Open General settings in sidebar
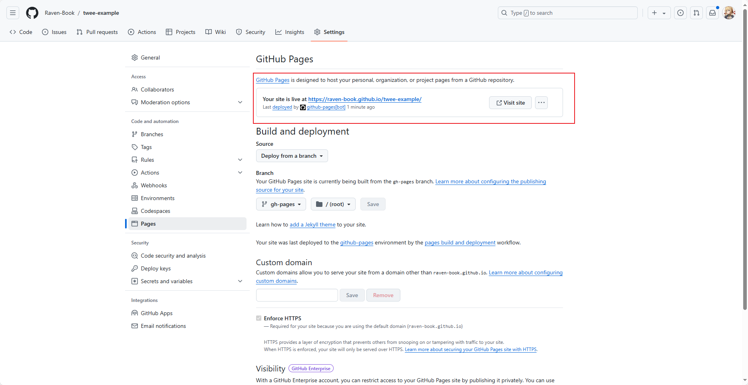The image size is (748, 385). pyautogui.click(x=187, y=58)
